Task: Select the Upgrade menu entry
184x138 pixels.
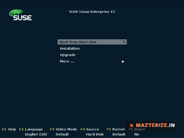Action: click(68, 55)
